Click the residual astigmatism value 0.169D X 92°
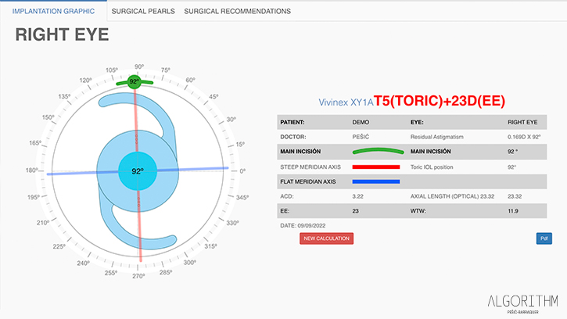This screenshot has height=319, width=567. pyautogui.click(x=524, y=137)
